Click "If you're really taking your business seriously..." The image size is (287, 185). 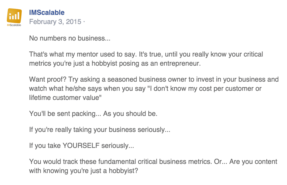click(x=100, y=130)
